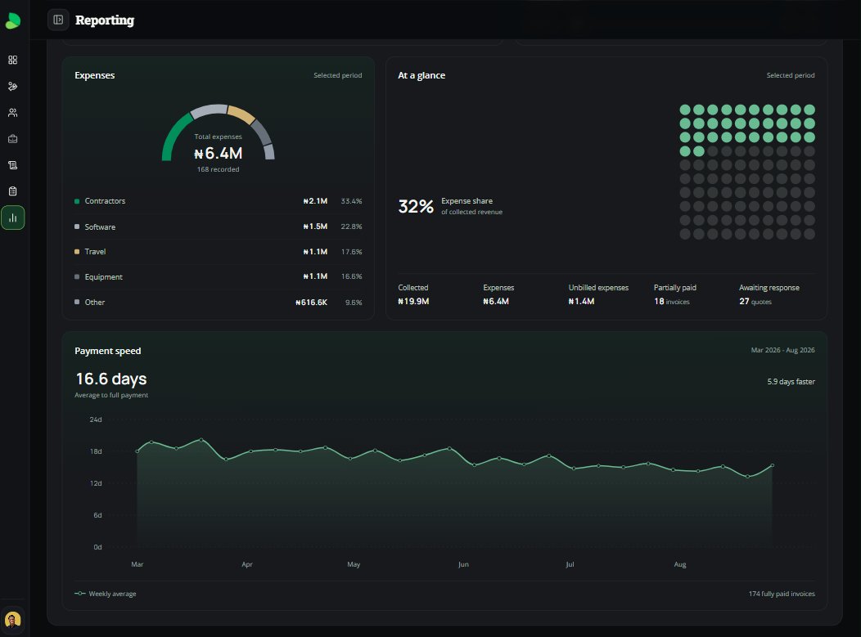
Task: Open the hand-with-coins payments icon in sidebar
Action: [x=12, y=86]
